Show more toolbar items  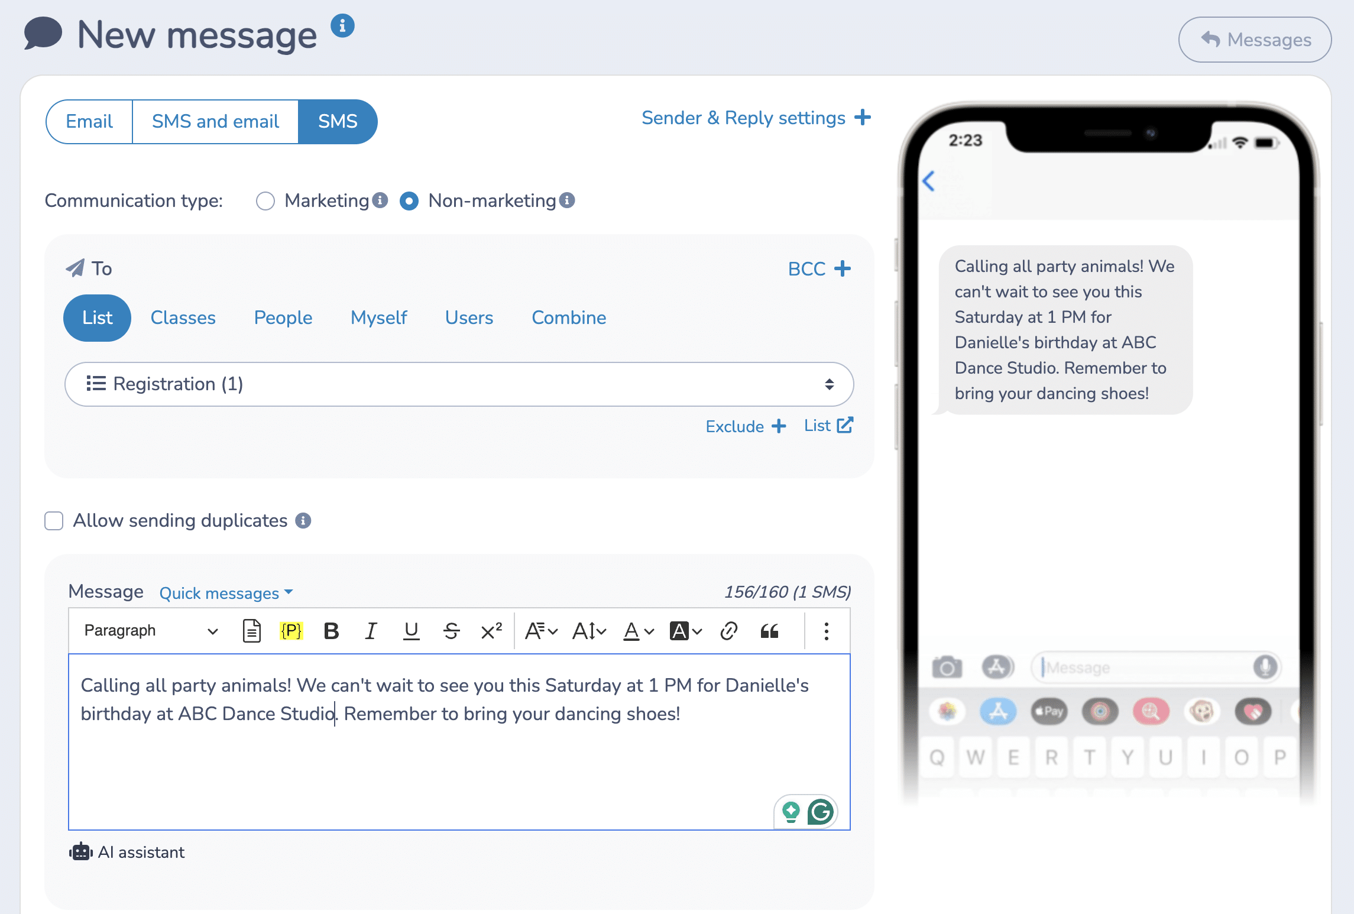click(827, 631)
